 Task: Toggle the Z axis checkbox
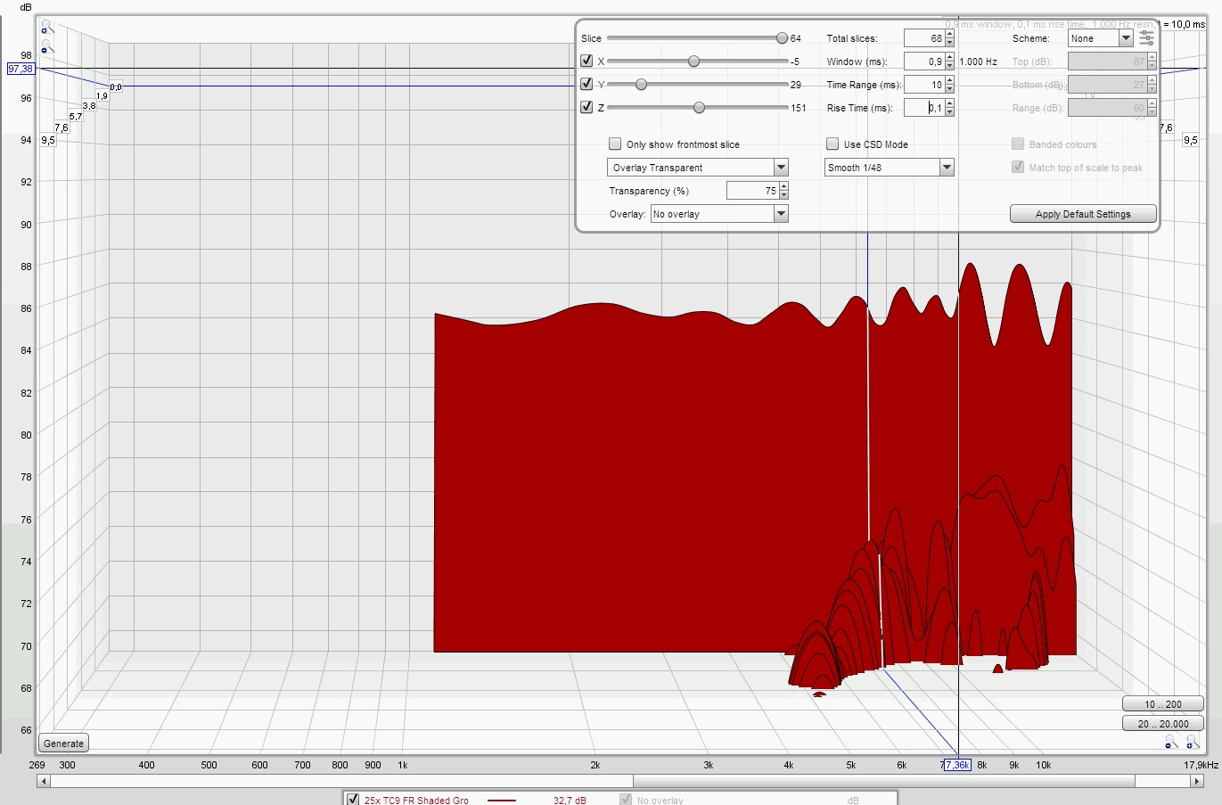(586, 107)
